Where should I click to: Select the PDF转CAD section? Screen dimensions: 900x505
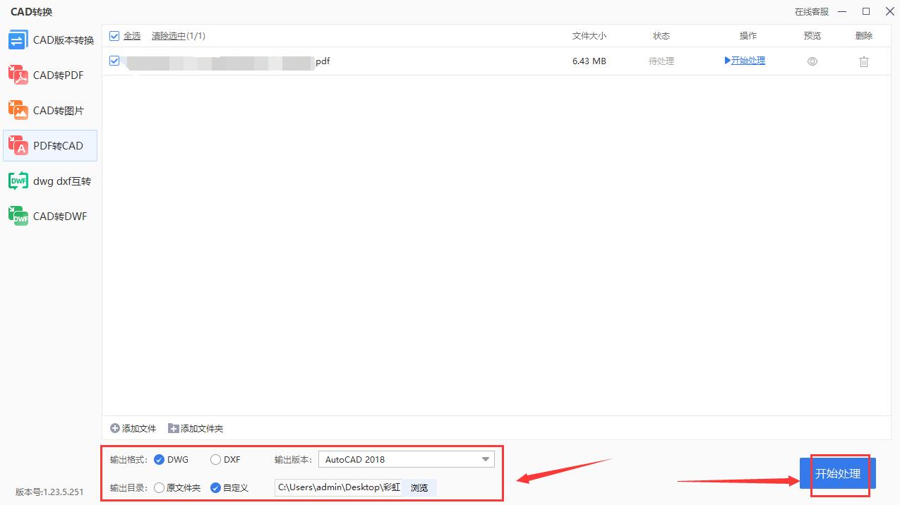point(50,146)
